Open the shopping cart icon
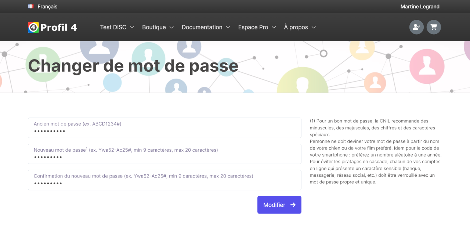This screenshot has height=226, width=470. [434, 27]
